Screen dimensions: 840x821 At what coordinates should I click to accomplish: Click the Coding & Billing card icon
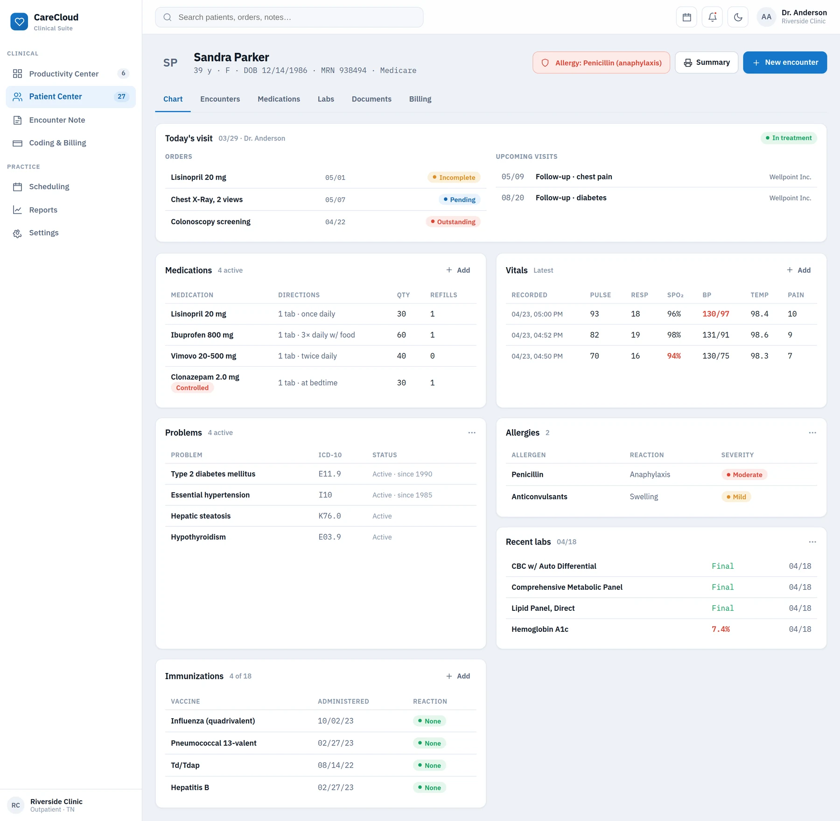click(x=17, y=143)
